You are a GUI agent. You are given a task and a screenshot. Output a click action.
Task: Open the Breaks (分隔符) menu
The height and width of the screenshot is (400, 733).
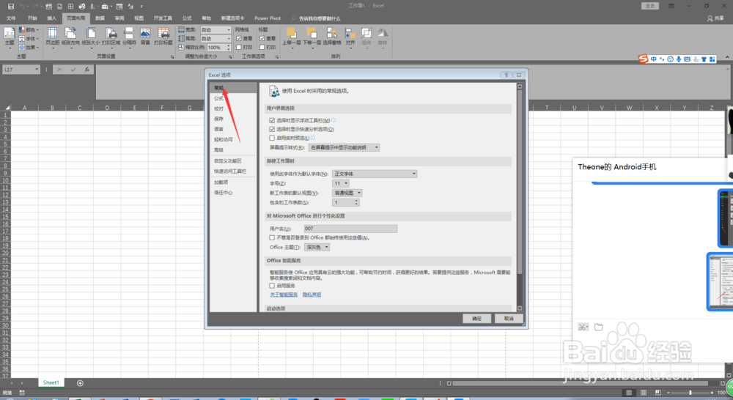click(129, 37)
